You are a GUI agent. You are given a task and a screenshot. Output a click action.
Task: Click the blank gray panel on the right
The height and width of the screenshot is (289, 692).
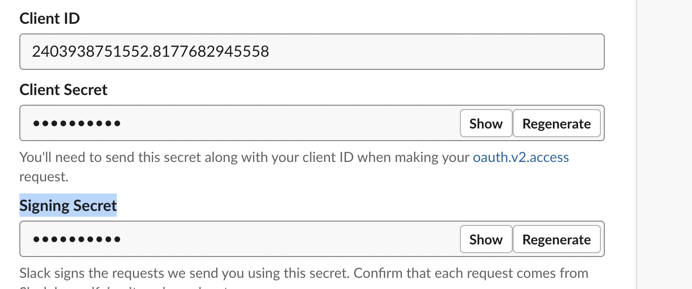[x=664, y=145]
